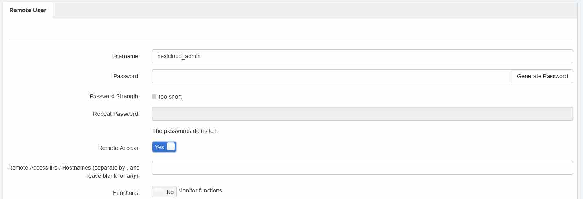Select the Remote User tab
The width and height of the screenshot is (583, 199).
(28, 10)
